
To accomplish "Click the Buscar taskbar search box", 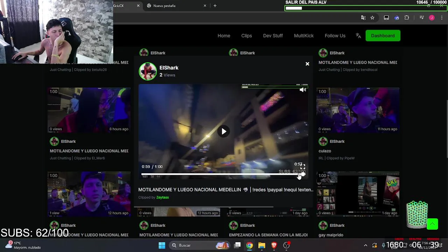I will coord(200,245).
